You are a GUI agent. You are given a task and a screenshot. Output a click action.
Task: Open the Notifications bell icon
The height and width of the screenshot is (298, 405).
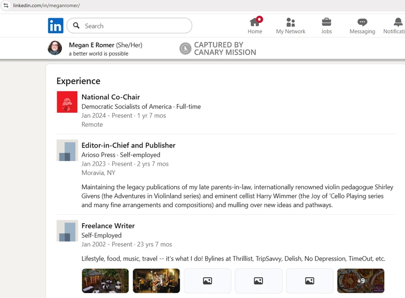[398, 22]
